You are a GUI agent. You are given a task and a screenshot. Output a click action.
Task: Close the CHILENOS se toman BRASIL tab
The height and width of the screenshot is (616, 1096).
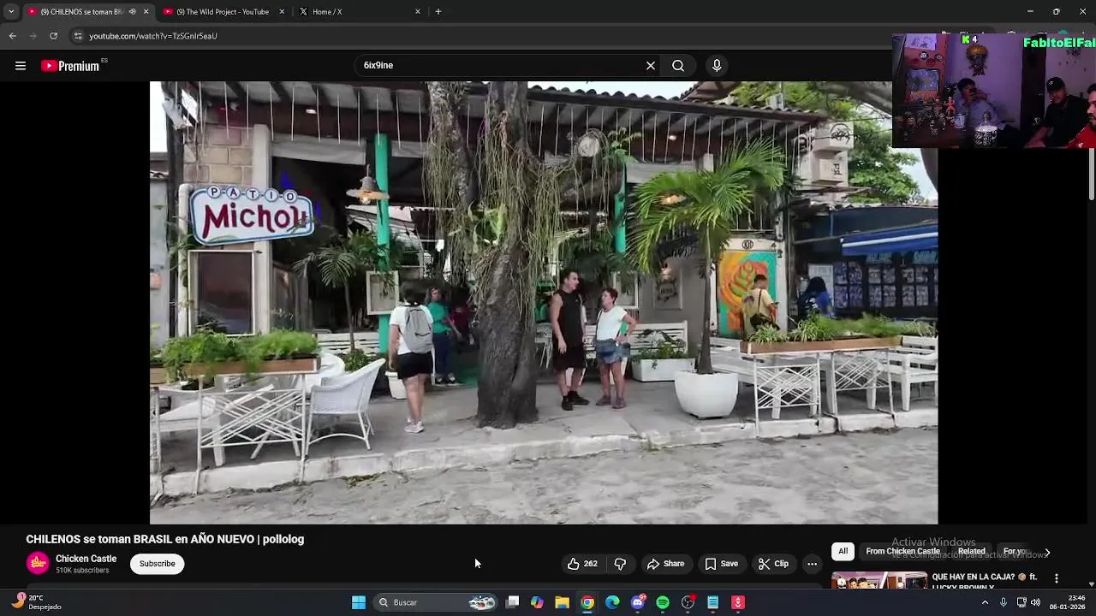coord(146,12)
